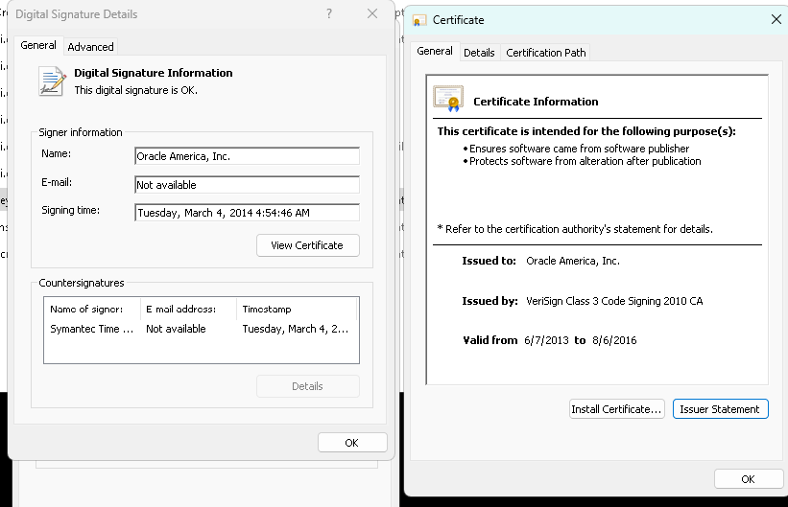Click the 'Refer to the certification authority's statement' note
The height and width of the screenshot is (507, 788).
coord(575,229)
